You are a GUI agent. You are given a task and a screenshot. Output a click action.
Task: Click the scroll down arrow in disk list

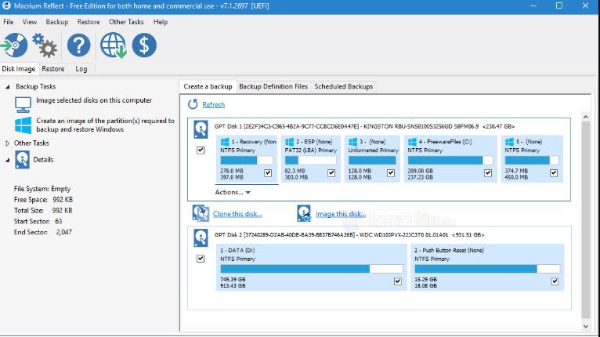(585, 326)
